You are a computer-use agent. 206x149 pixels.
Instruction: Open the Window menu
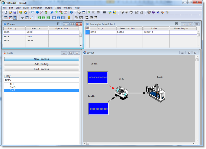tap(68, 8)
